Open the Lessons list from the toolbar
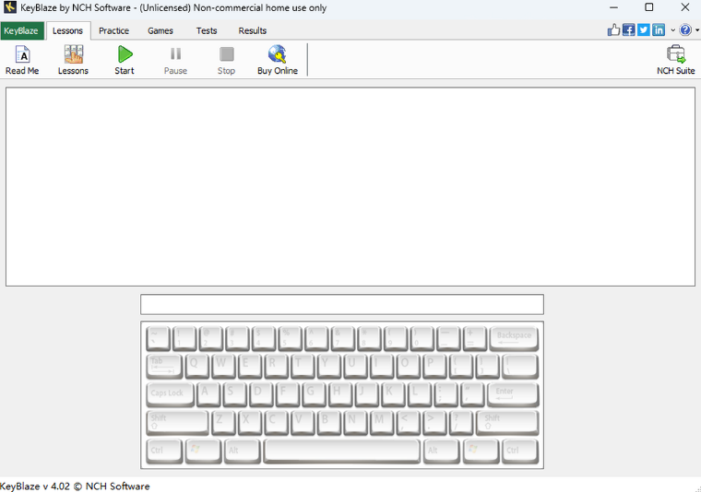The image size is (701, 492). pyautogui.click(x=73, y=60)
